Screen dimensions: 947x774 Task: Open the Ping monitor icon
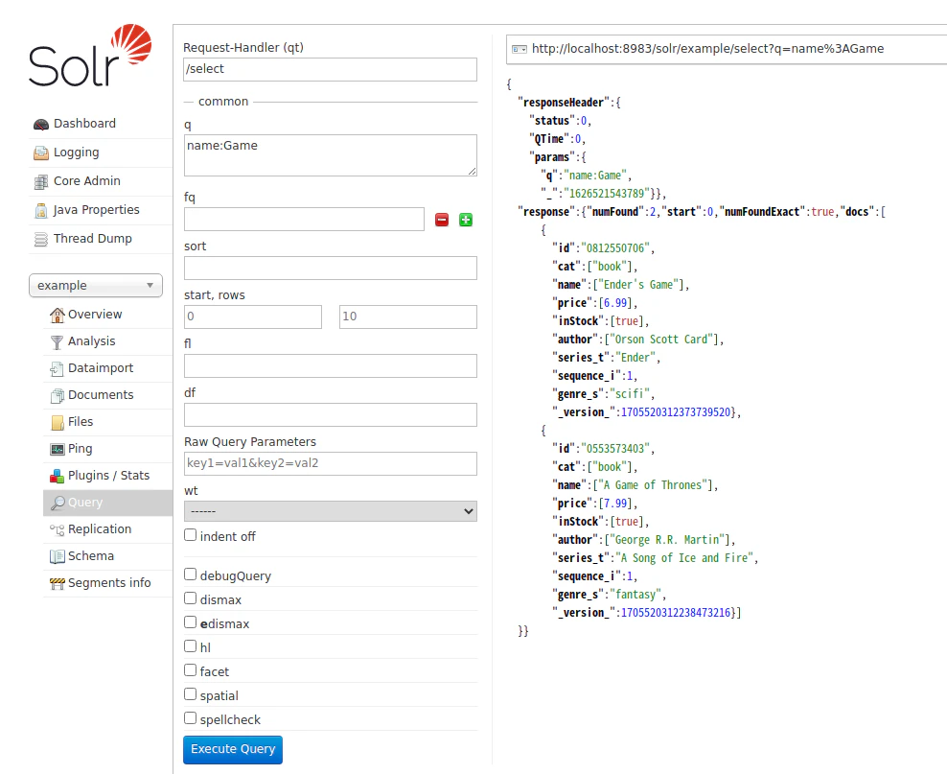(x=58, y=449)
